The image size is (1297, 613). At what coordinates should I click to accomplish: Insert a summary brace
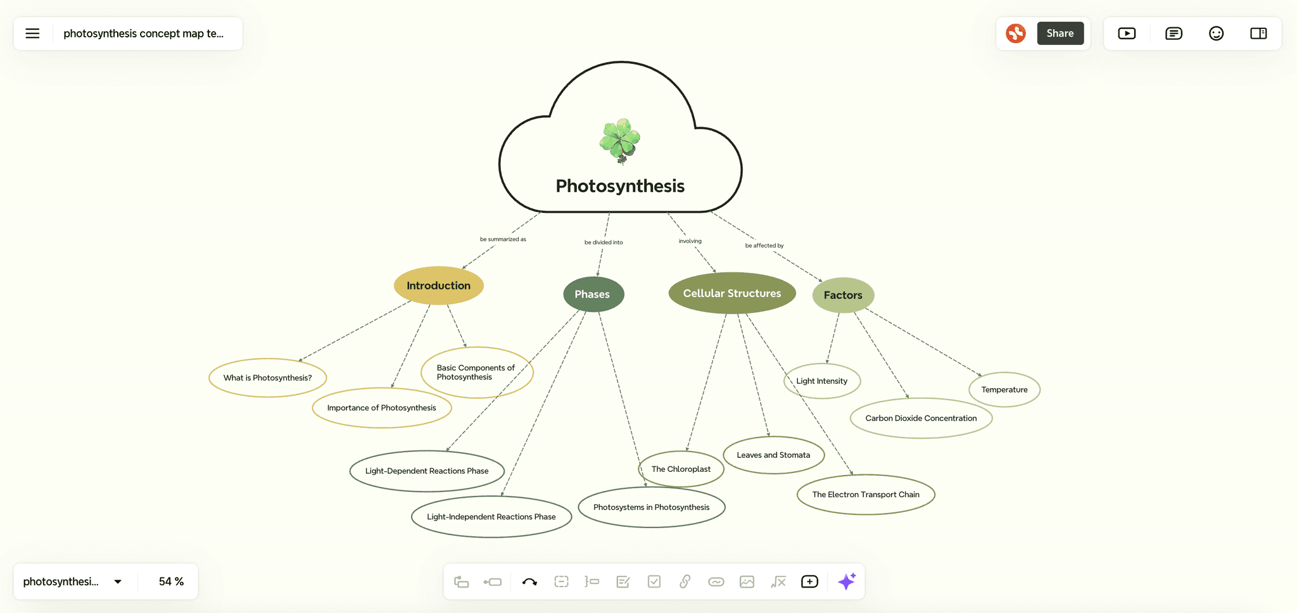coord(592,581)
